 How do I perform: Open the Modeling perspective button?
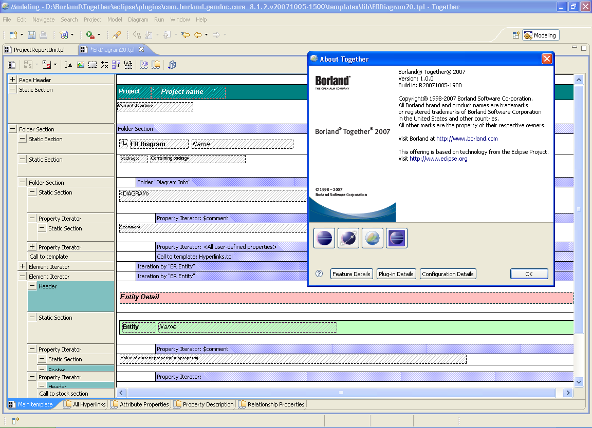[541, 35]
